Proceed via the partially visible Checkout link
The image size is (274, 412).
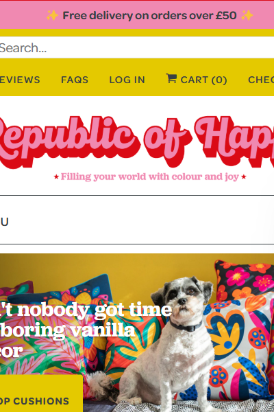261,80
